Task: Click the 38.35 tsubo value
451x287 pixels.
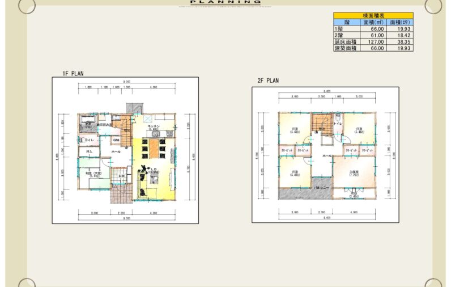Action: 404,42
